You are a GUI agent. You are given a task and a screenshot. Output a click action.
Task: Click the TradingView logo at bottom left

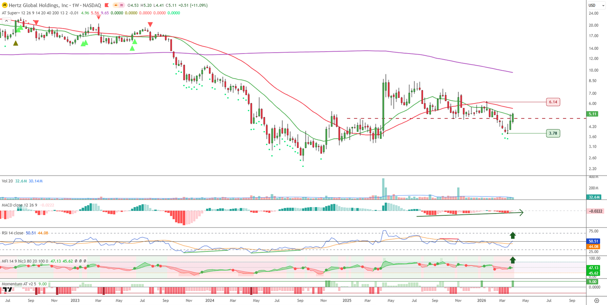(x=8, y=290)
